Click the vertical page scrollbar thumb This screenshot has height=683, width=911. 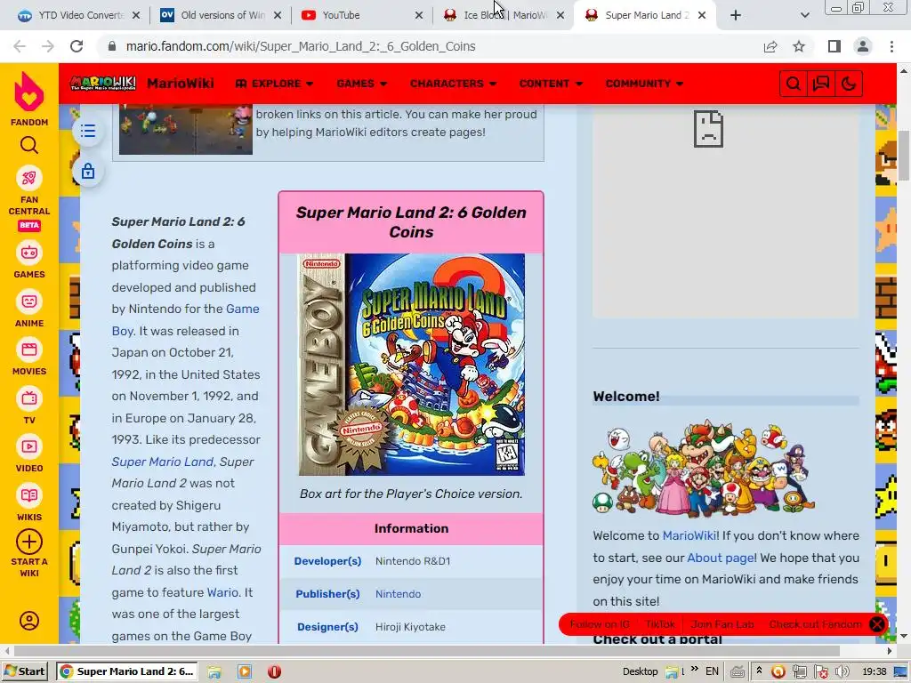click(x=904, y=156)
